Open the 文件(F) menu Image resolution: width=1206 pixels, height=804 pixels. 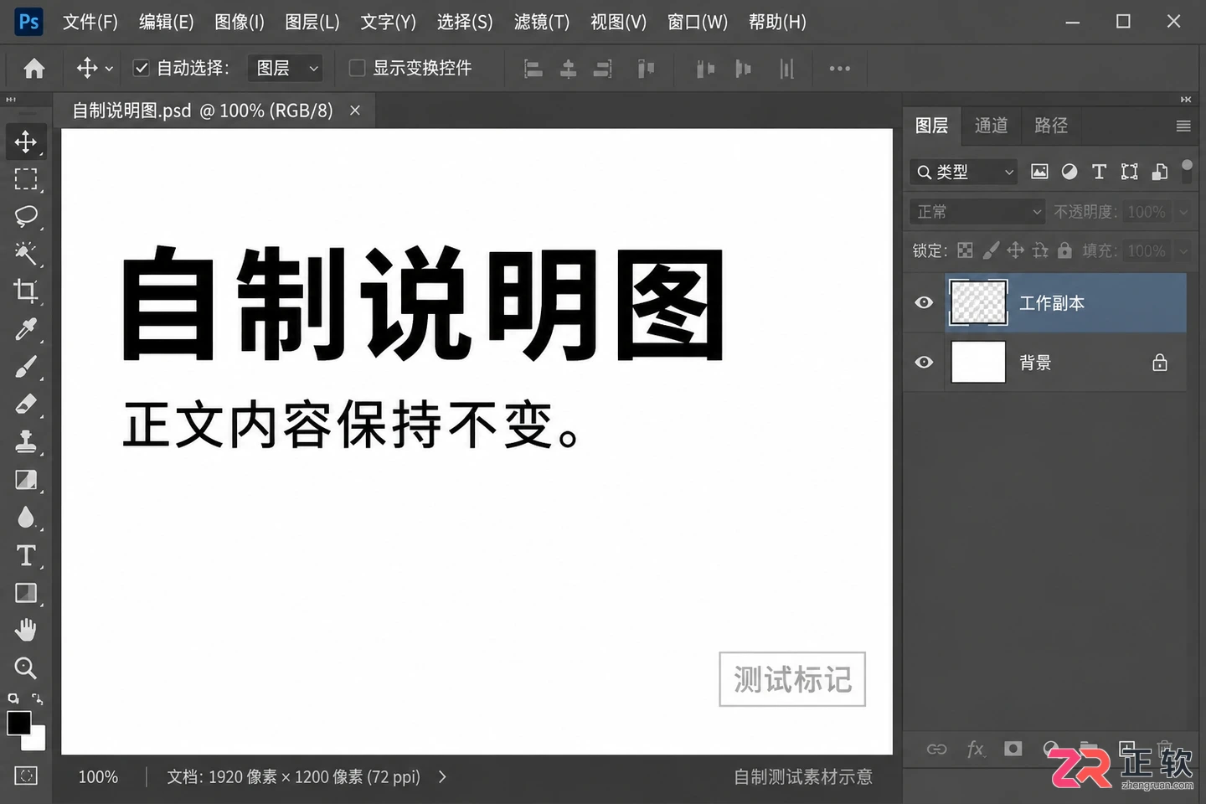tap(90, 22)
